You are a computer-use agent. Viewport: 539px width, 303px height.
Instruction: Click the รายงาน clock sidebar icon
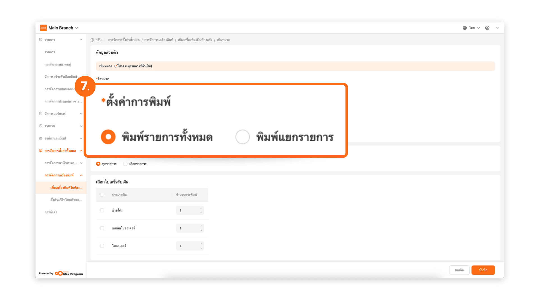pyautogui.click(x=41, y=126)
